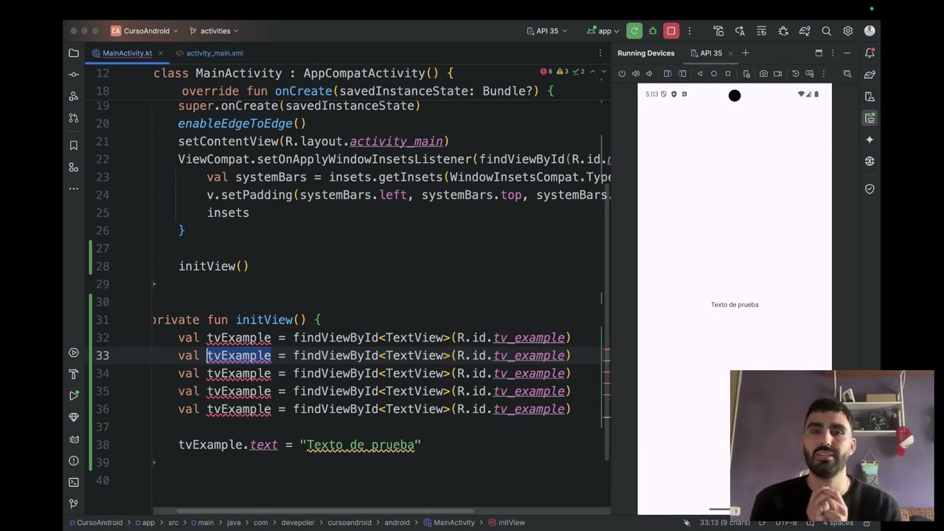Open the app run configuration dropdown
Image resolution: width=944 pixels, height=531 pixels.
(603, 31)
